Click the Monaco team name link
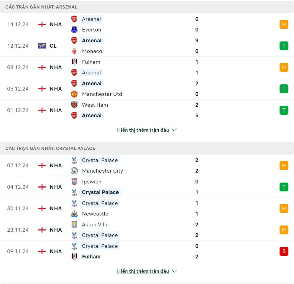The width and height of the screenshot is (294, 284). (x=92, y=51)
